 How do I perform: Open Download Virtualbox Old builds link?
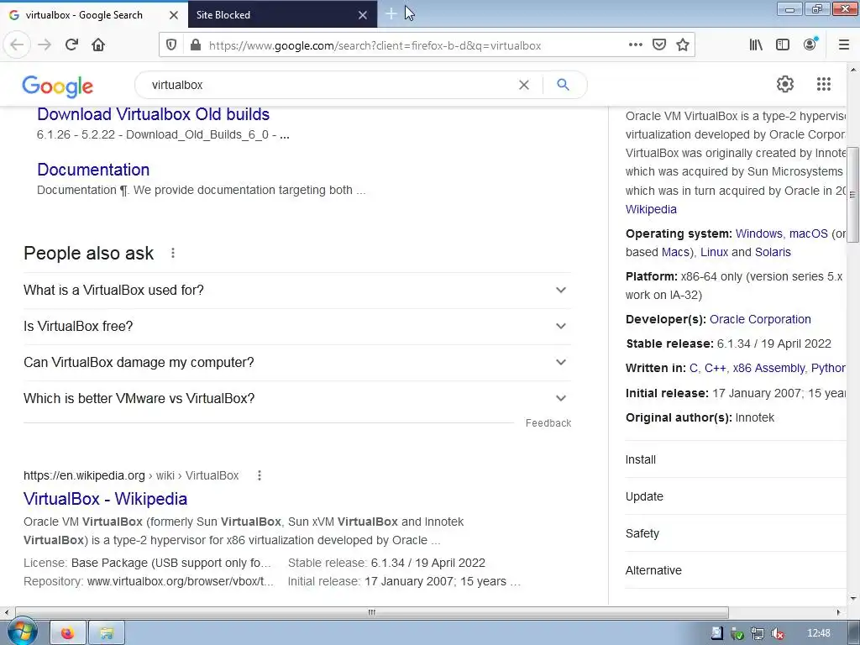pos(153,114)
